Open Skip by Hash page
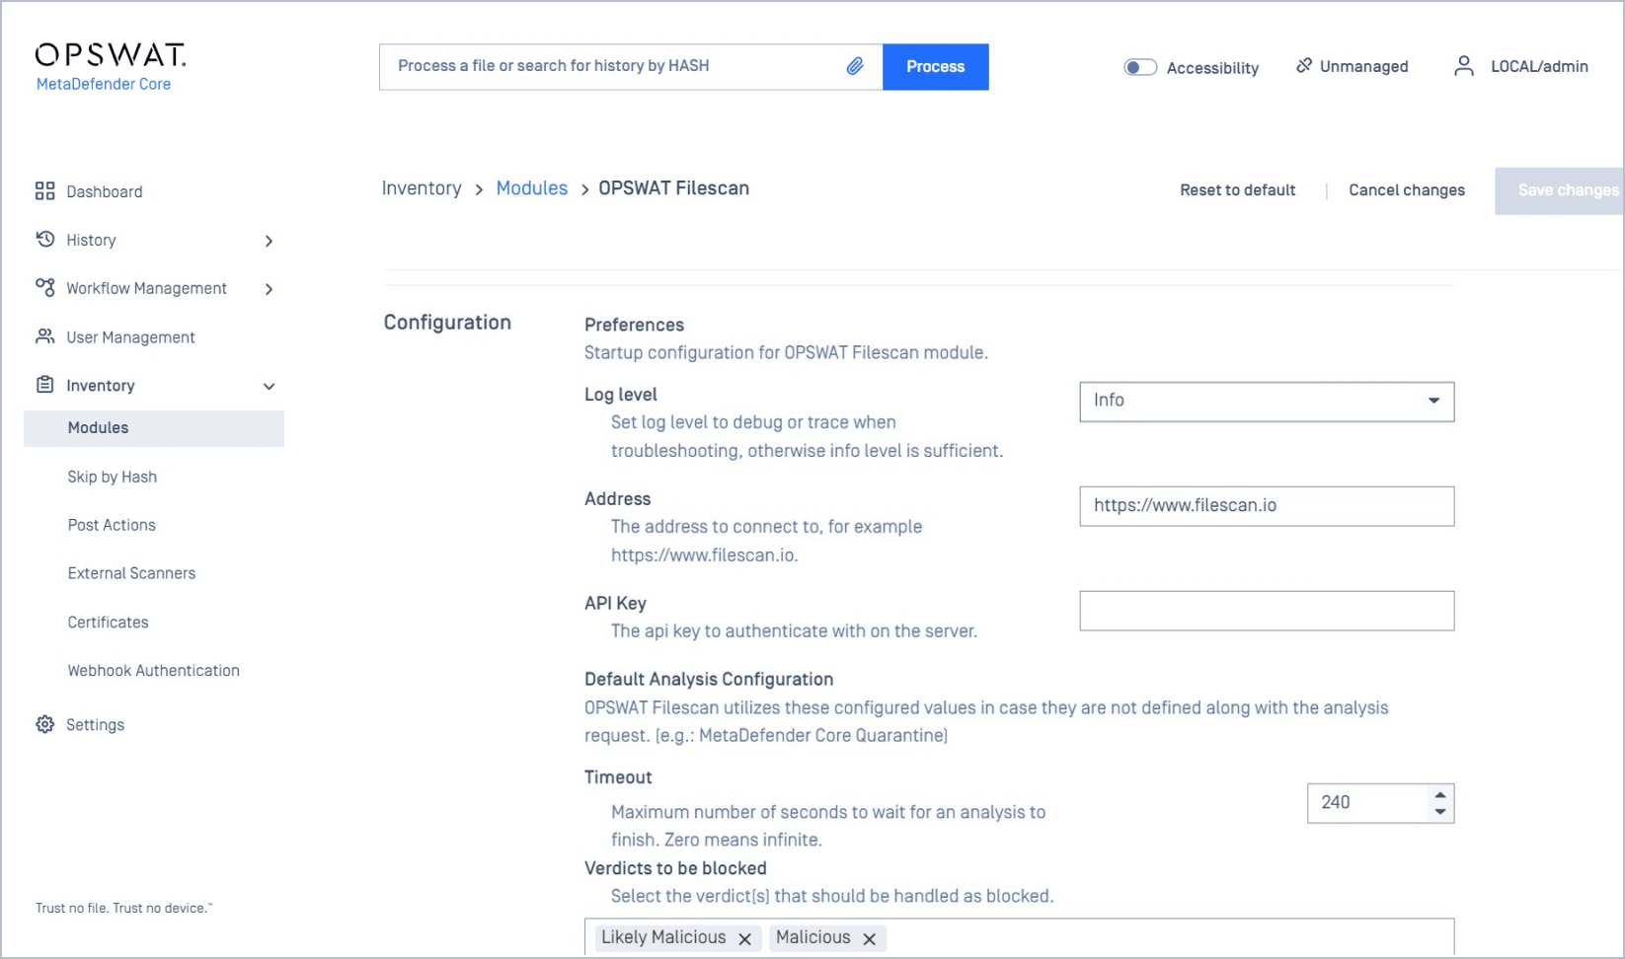The width and height of the screenshot is (1625, 959). (112, 477)
